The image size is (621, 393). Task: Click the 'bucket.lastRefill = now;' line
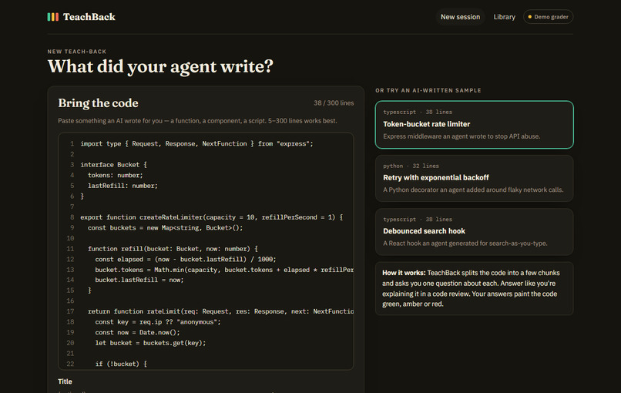point(139,280)
